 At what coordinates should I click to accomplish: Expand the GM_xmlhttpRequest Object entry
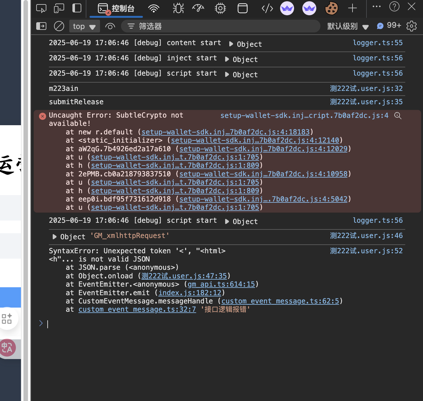tap(55, 237)
